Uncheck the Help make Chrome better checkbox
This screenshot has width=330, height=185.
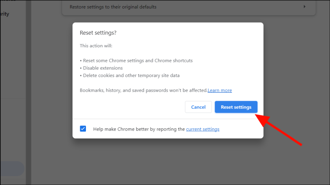pyautogui.click(x=83, y=129)
